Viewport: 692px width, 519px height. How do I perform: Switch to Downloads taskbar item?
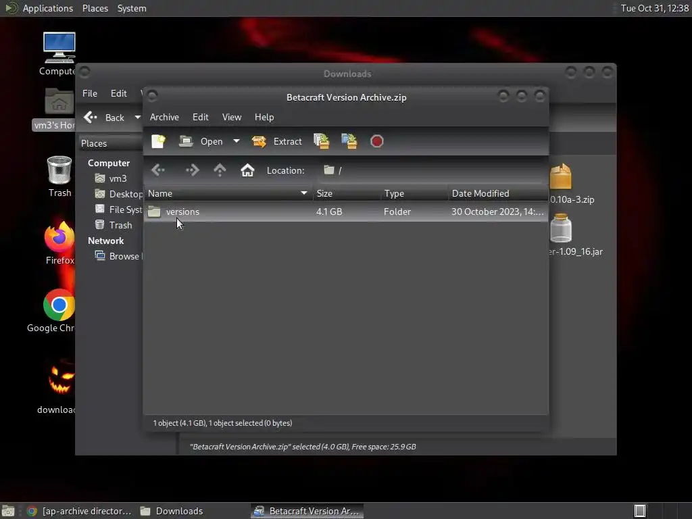pos(171,511)
